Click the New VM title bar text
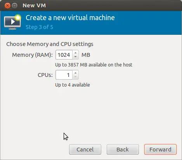 click(x=34, y=5)
